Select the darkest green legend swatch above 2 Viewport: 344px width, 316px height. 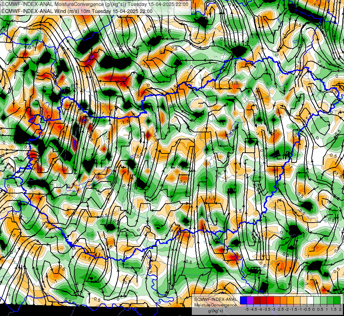tap(337, 301)
